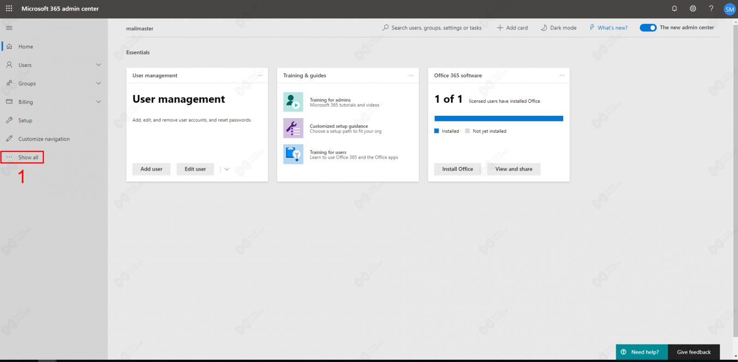Open Customize navigation menu item
Image resolution: width=738 pixels, height=362 pixels.
point(54,139)
